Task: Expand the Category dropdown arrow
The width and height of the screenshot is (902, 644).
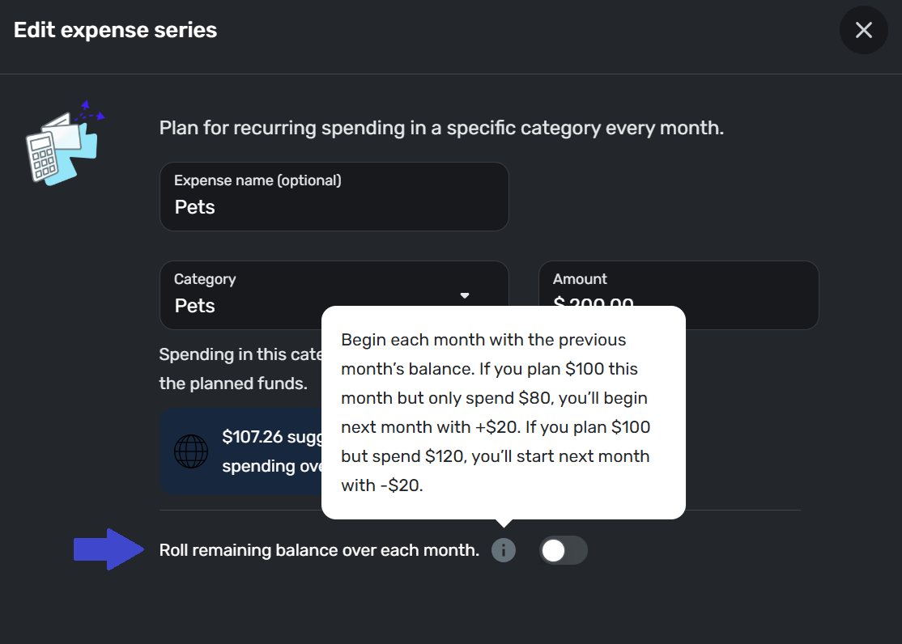Action: [x=465, y=295]
